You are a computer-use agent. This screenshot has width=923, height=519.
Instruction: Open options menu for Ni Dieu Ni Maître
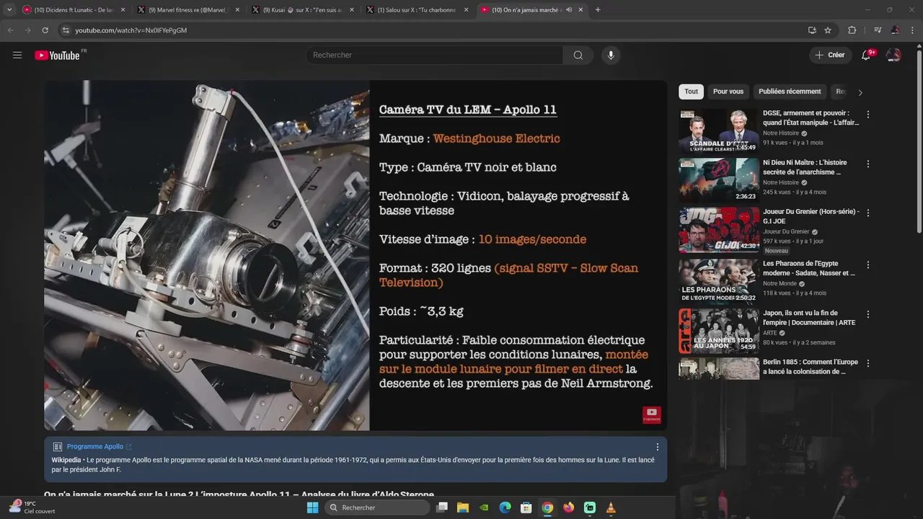click(x=868, y=164)
